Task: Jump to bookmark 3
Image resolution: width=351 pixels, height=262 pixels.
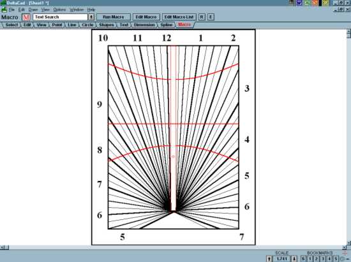Action: click(323, 259)
